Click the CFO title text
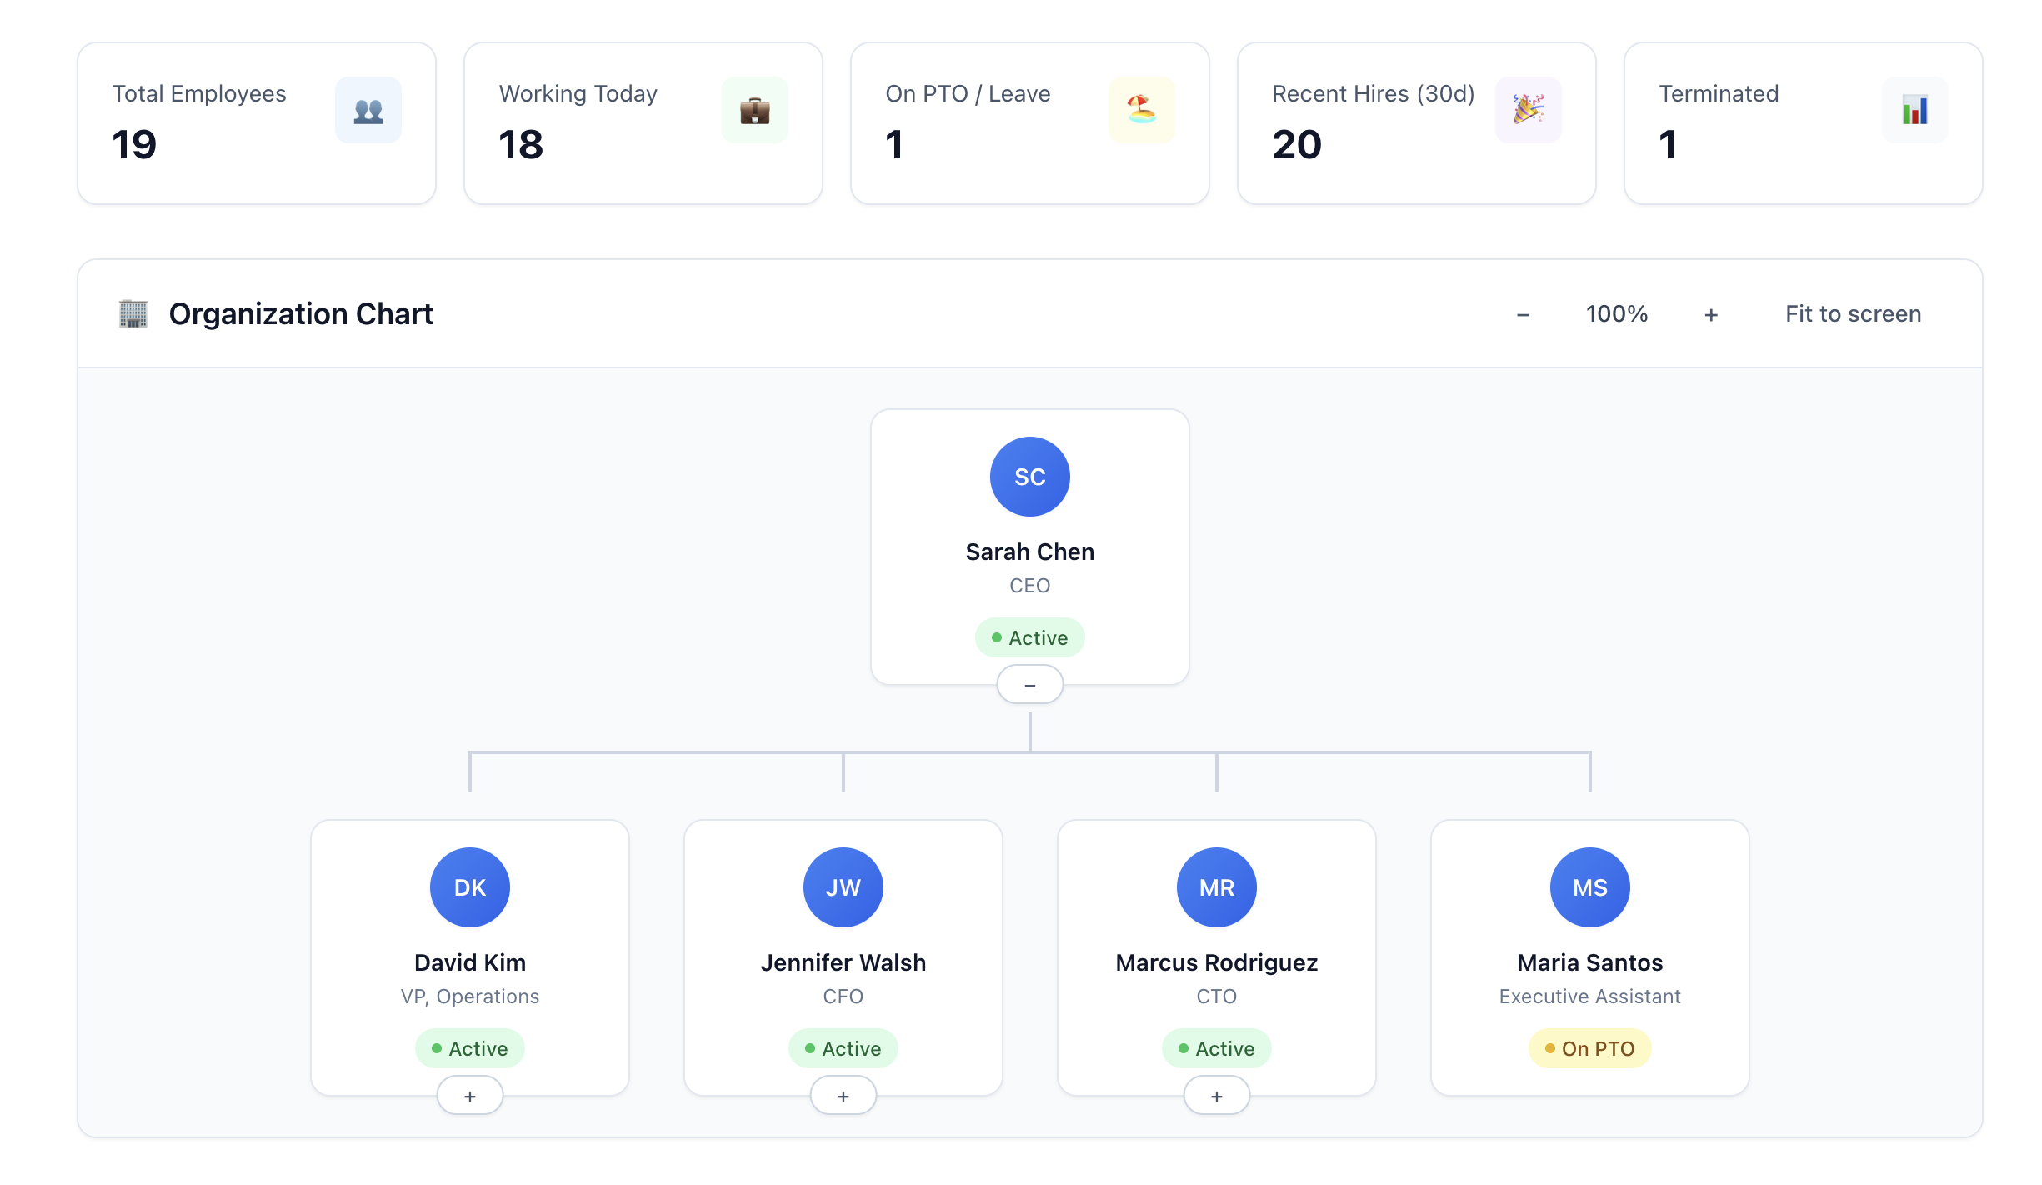This screenshot has width=2042, height=1185. click(843, 997)
